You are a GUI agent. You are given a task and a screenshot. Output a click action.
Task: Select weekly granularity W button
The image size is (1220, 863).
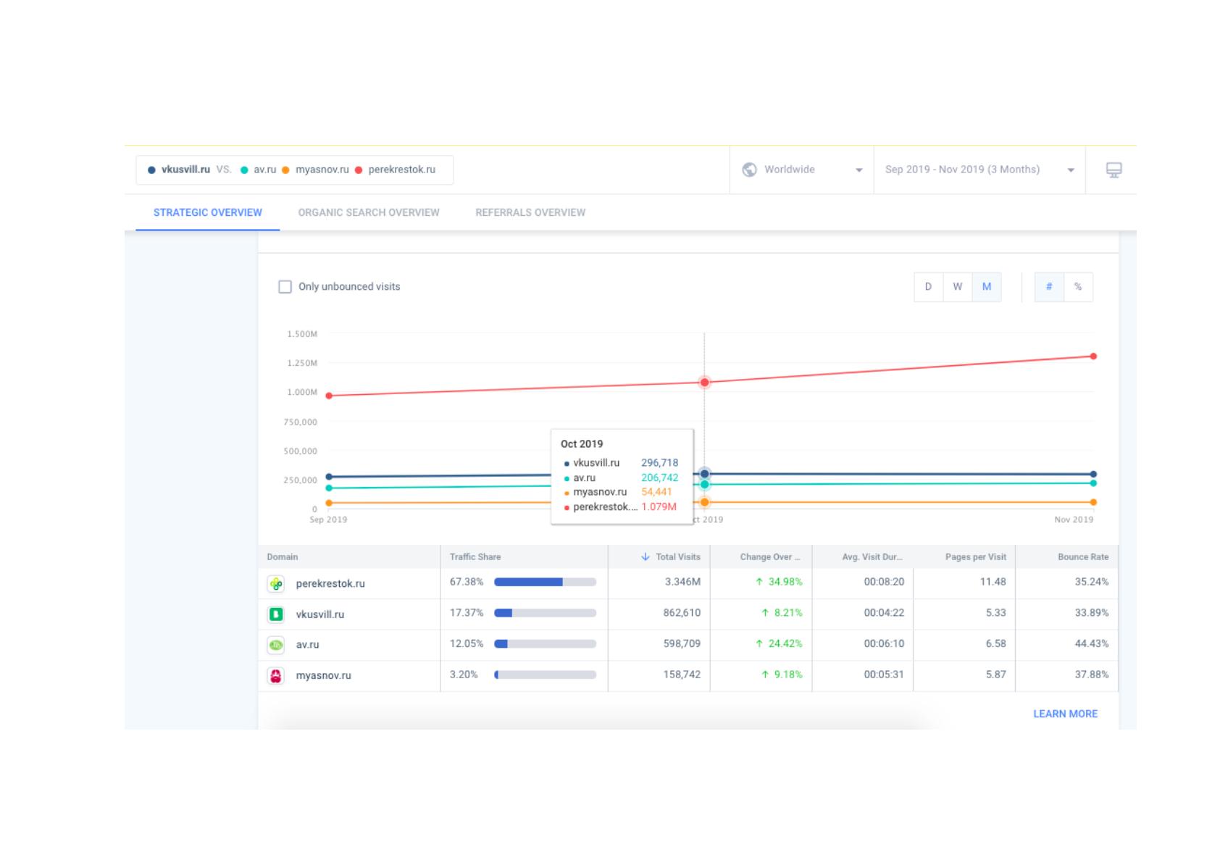957,287
